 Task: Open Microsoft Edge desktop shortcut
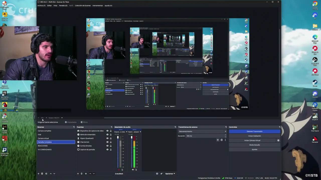[315, 38]
